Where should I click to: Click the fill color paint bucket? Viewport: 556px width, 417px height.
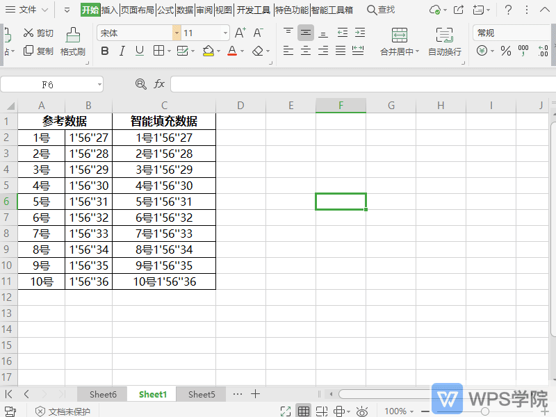pos(208,51)
